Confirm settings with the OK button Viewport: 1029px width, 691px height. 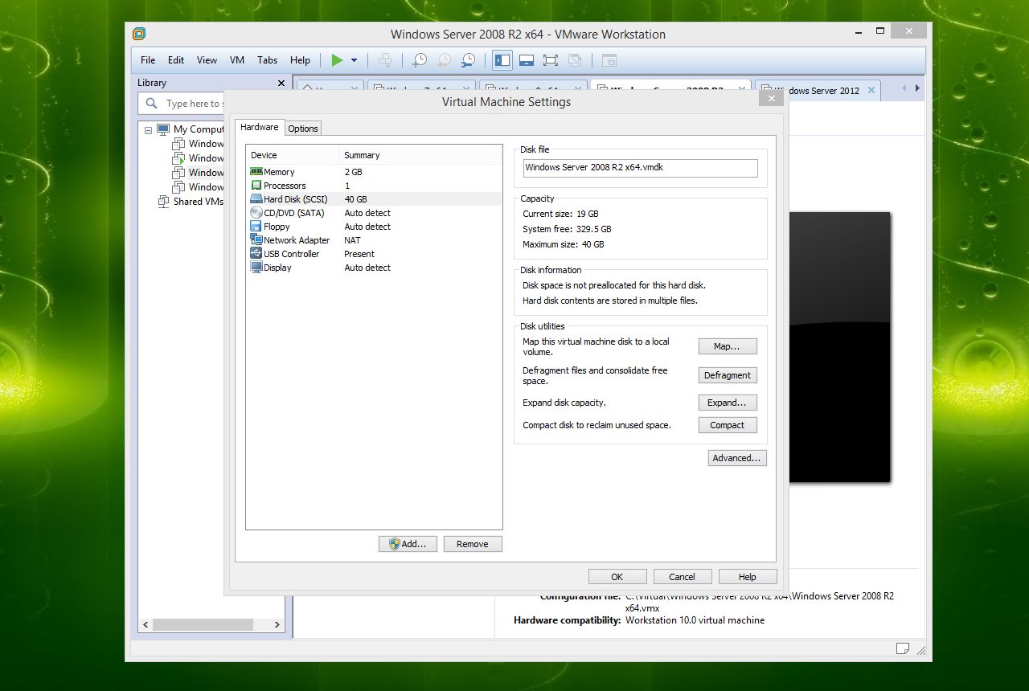617,577
